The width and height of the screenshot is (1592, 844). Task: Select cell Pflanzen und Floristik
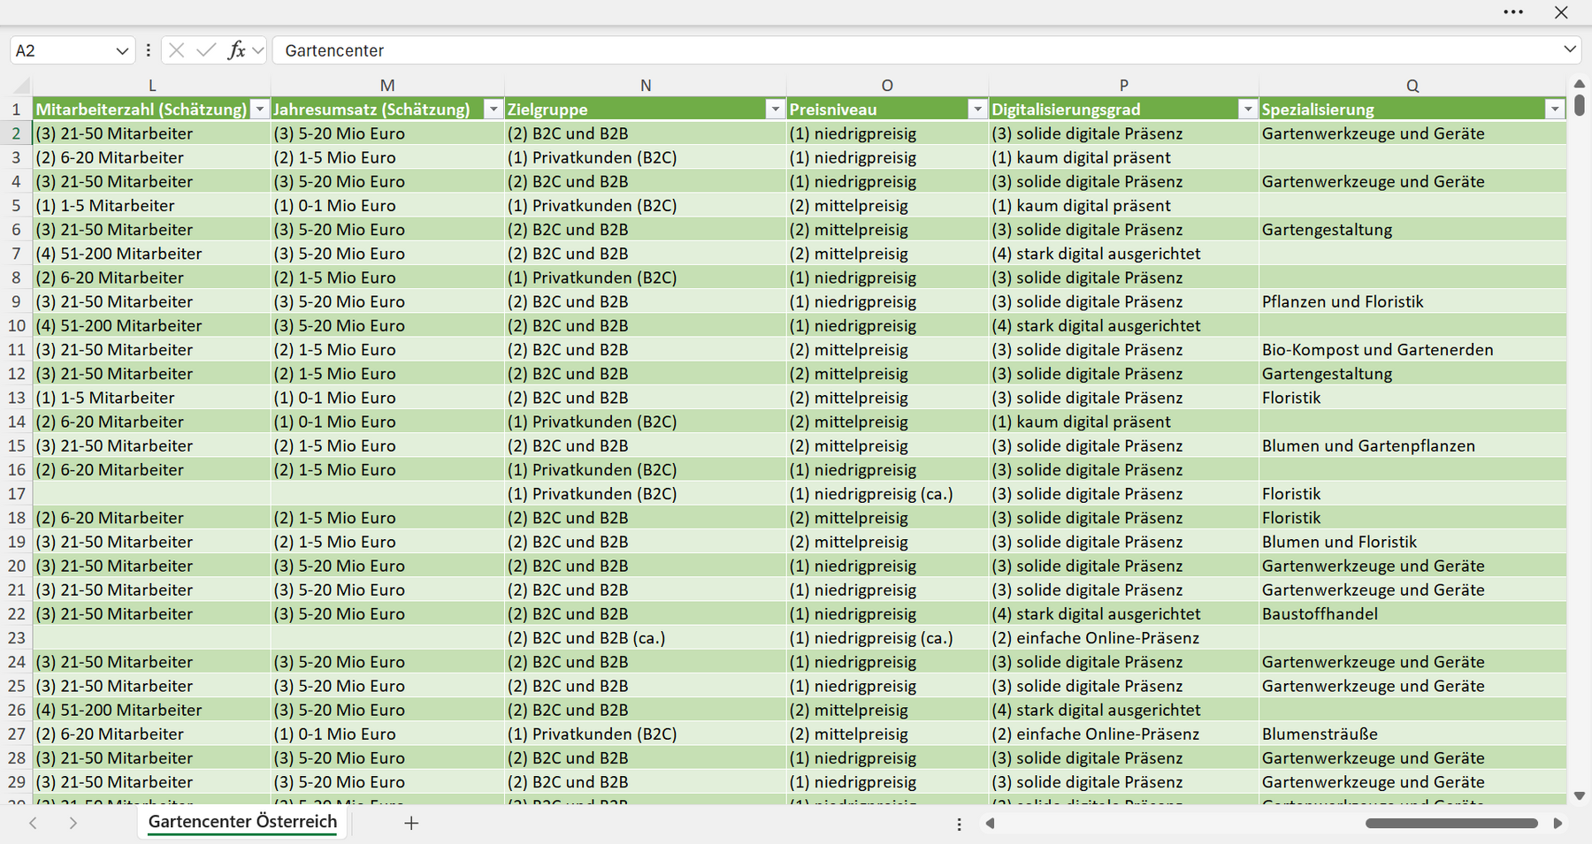click(x=1412, y=301)
